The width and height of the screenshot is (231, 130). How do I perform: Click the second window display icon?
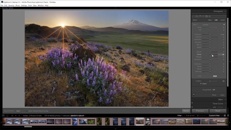(x=7, y=116)
